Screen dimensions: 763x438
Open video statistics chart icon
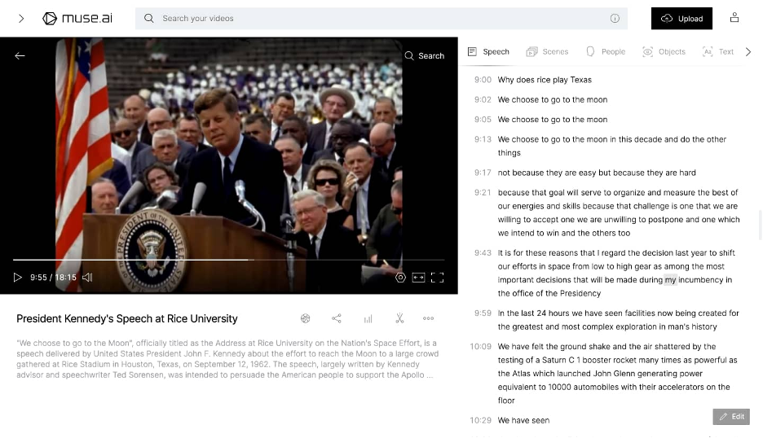pyautogui.click(x=368, y=318)
